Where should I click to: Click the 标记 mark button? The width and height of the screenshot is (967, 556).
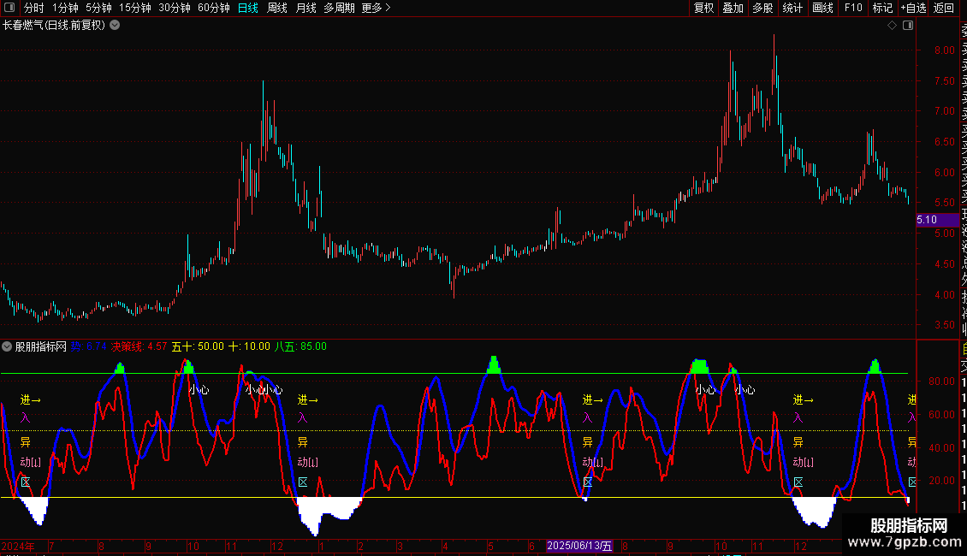882,8
